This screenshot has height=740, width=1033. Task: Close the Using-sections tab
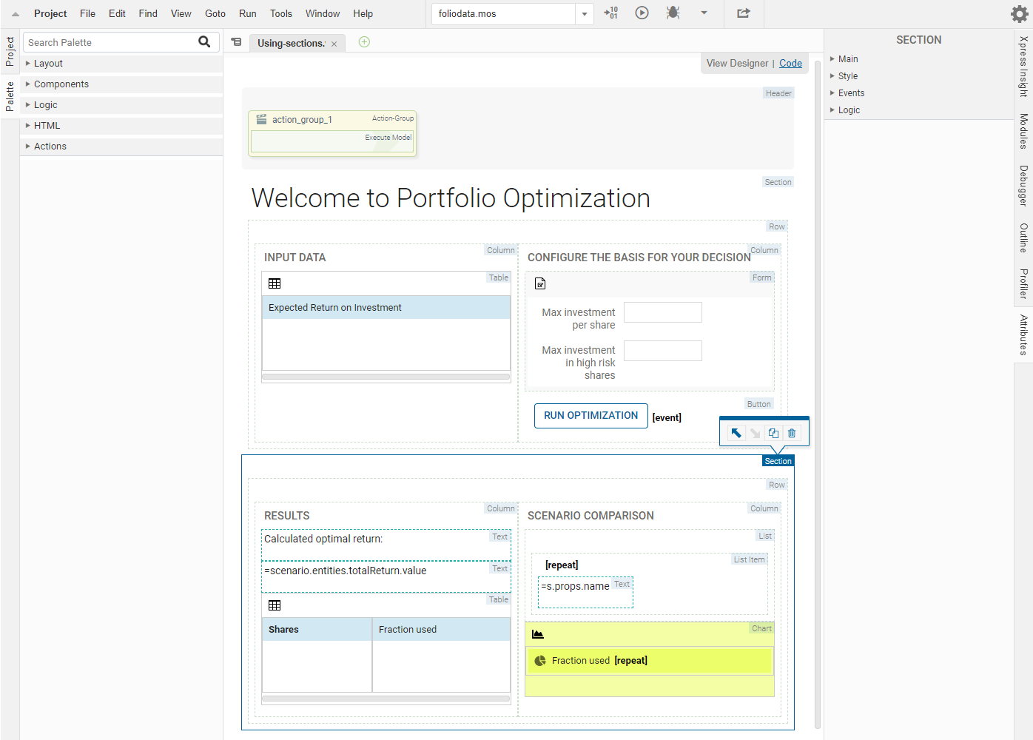click(334, 44)
